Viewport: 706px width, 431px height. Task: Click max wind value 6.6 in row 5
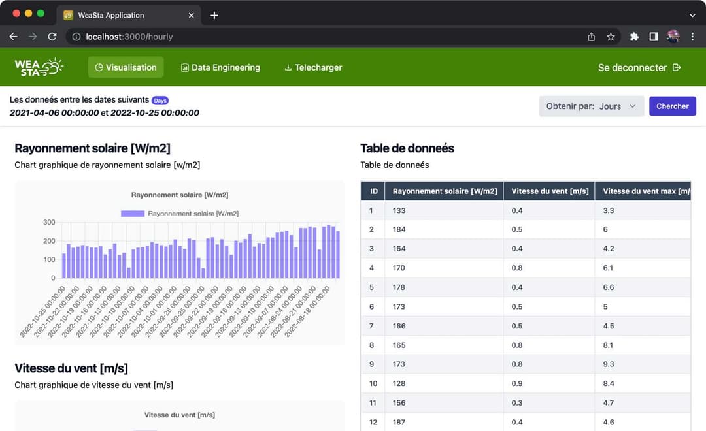point(609,287)
